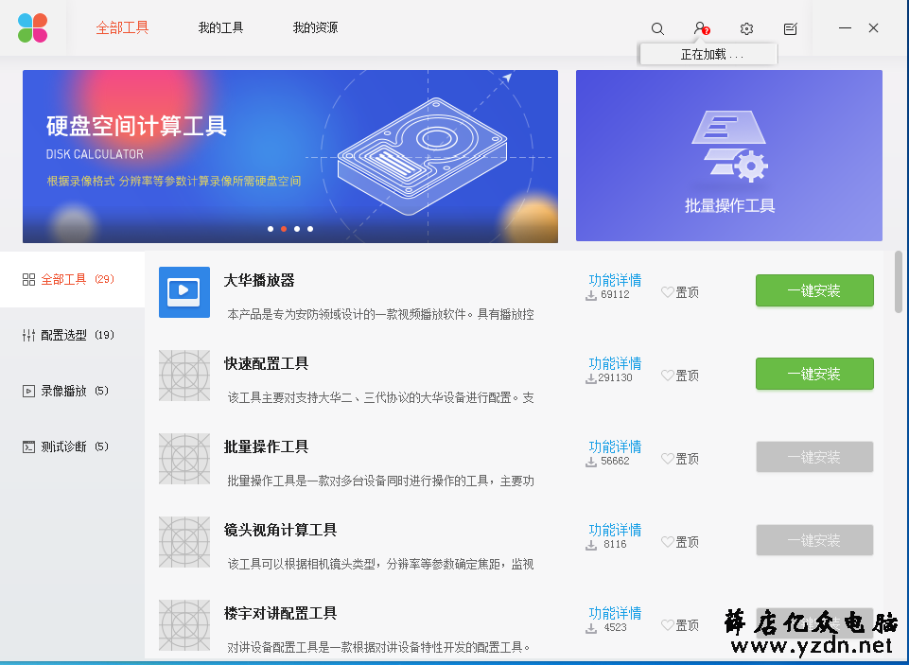Pin 镜头视角计算工具 with the 置顶 heart
Image resolution: width=909 pixels, height=665 pixels.
[680, 542]
